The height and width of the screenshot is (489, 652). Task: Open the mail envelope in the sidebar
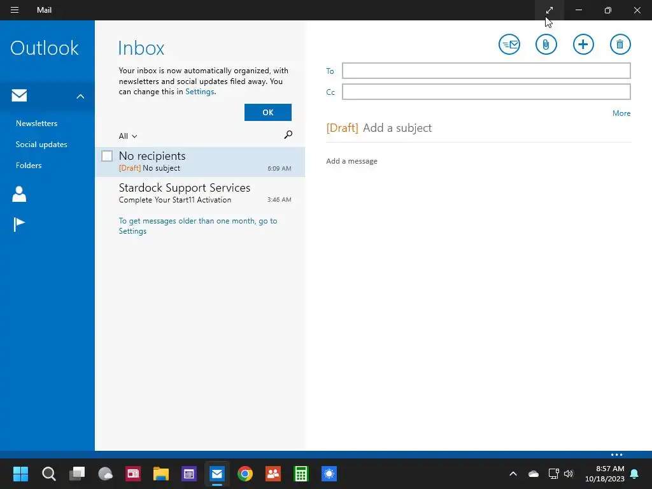(x=19, y=96)
